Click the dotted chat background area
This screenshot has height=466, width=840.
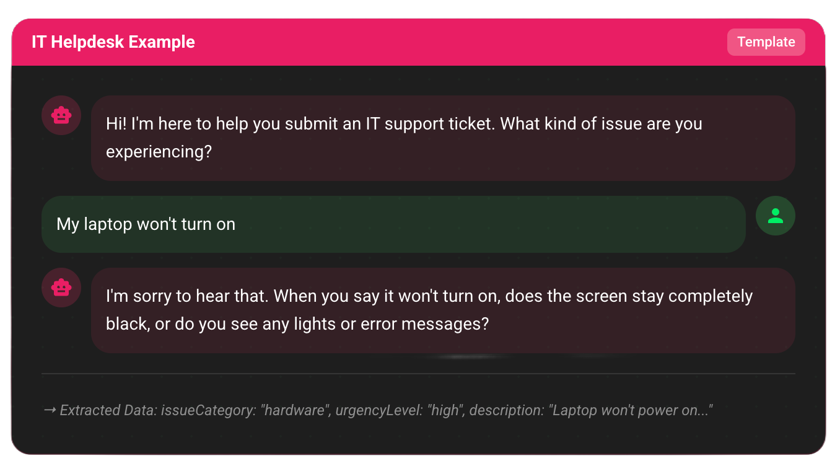419,440
